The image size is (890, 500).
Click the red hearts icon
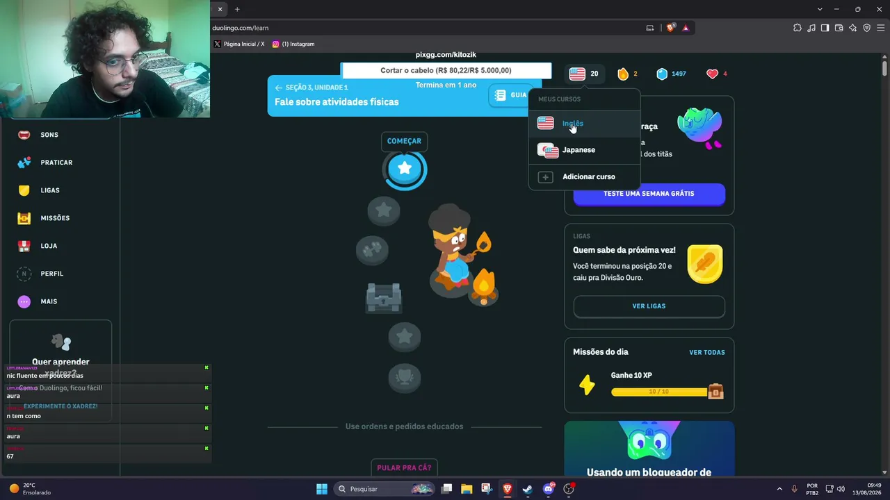[x=712, y=74]
